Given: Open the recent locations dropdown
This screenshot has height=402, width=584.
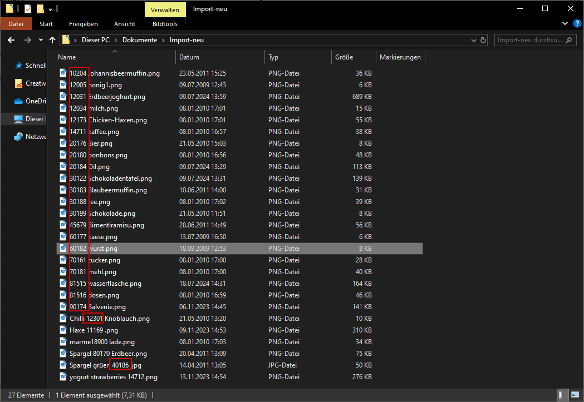Looking at the screenshot, I should pos(41,40).
